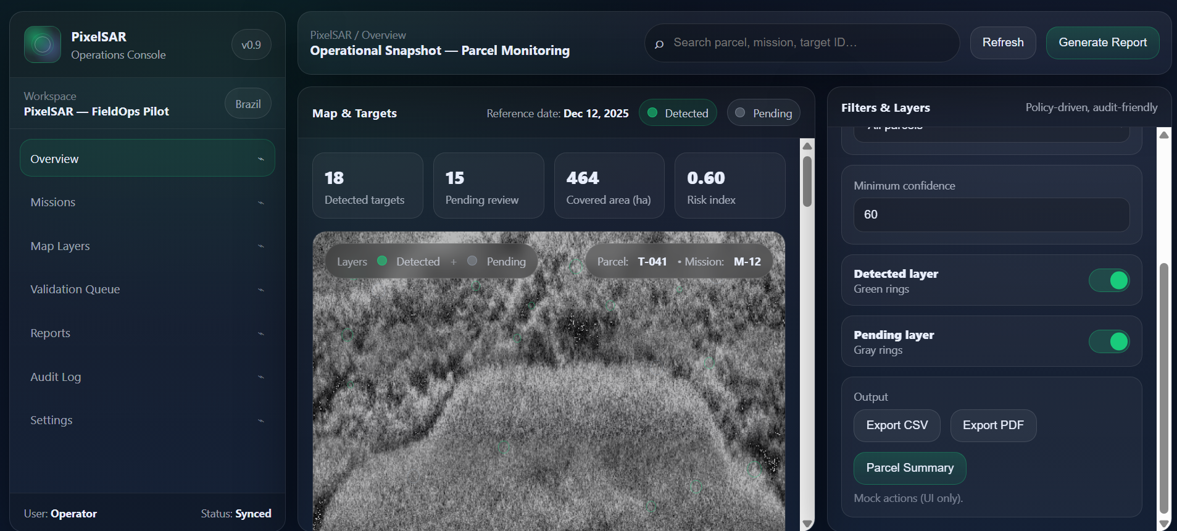Screen dimensions: 1177x531
Task: Open the Reports menu item
Action: tap(51, 333)
